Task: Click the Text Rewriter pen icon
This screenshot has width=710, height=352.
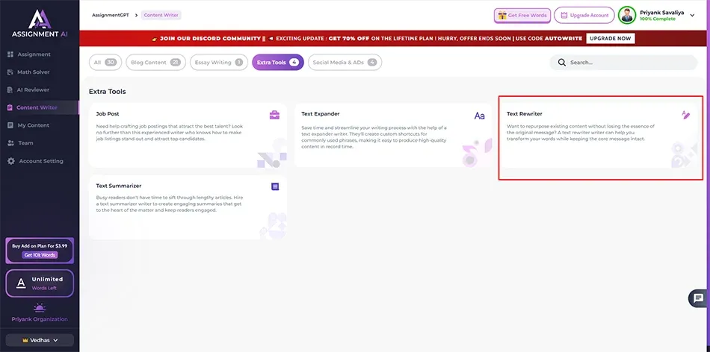Action: (685, 115)
